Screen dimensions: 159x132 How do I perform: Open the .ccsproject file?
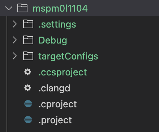click(63, 73)
